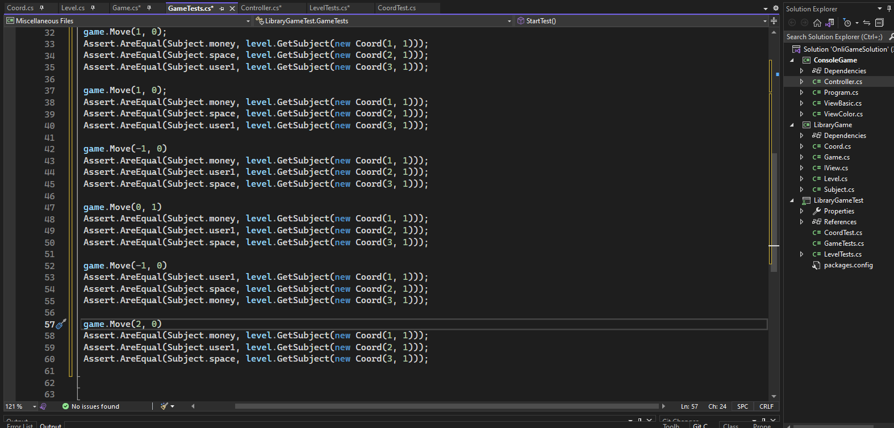Image resolution: width=894 pixels, height=428 pixels.
Task: Click the Home icon in Solution Explorer
Action: (817, 23)
